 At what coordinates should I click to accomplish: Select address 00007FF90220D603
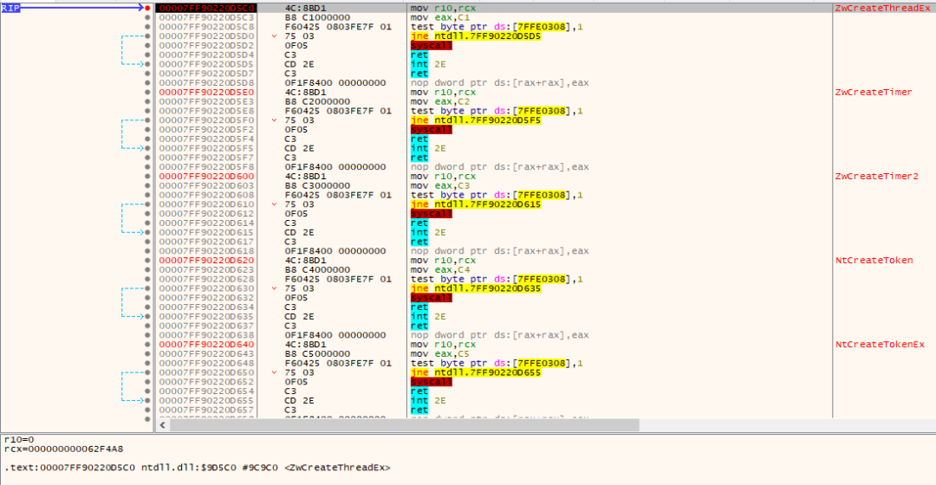[x=206, y=185]
